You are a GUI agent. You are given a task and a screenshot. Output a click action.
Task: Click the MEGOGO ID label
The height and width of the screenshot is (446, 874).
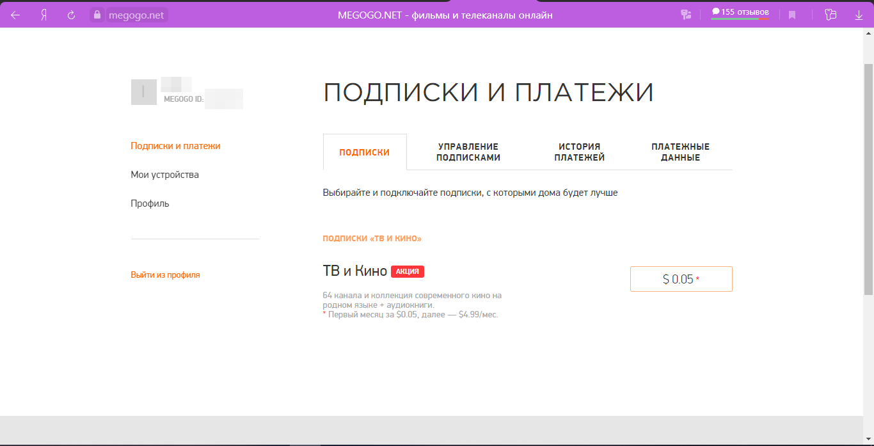(184, 99)
